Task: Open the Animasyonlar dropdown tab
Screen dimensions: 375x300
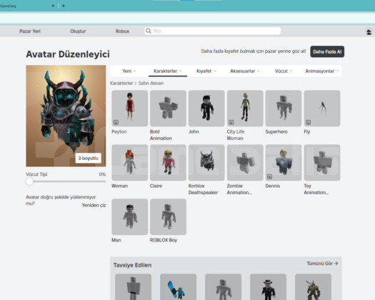Action: (x=322, y=71)
